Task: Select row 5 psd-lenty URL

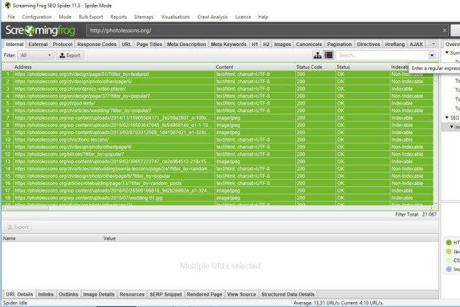Action: (x=217, y=103)
